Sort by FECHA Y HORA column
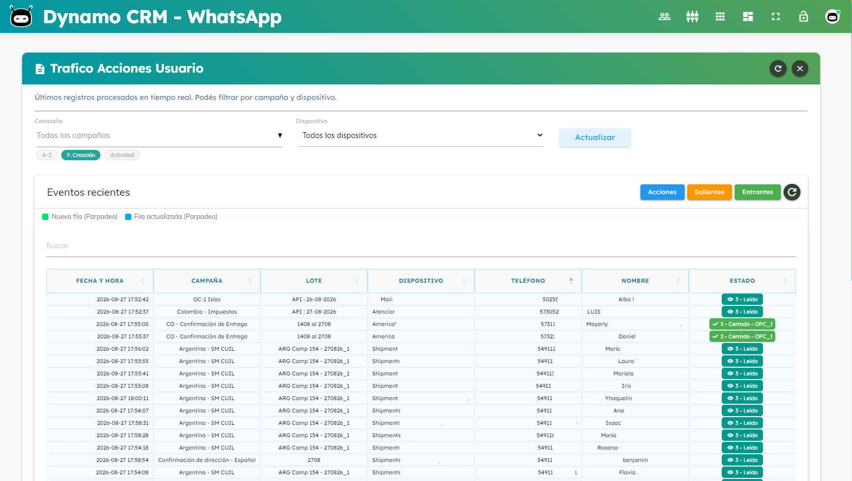Screen dimensions: 852x481 pyautogui.click(x=100, y=281)
